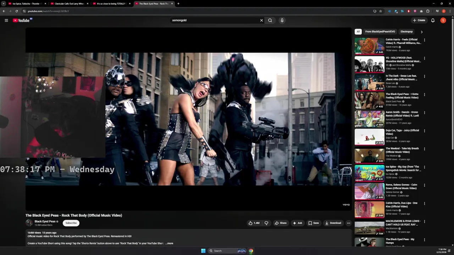Download the video
Screen dimensions: 454x255
pos(333,223)
